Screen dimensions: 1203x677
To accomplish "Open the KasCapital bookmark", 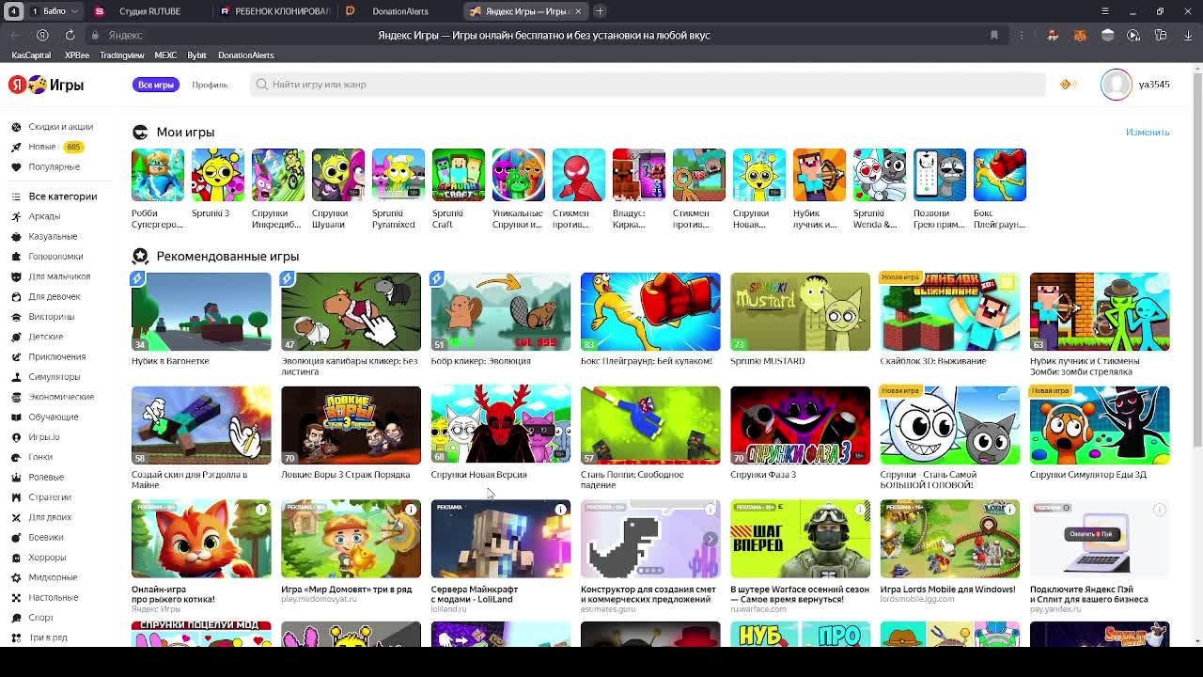I will pos(31,55).
